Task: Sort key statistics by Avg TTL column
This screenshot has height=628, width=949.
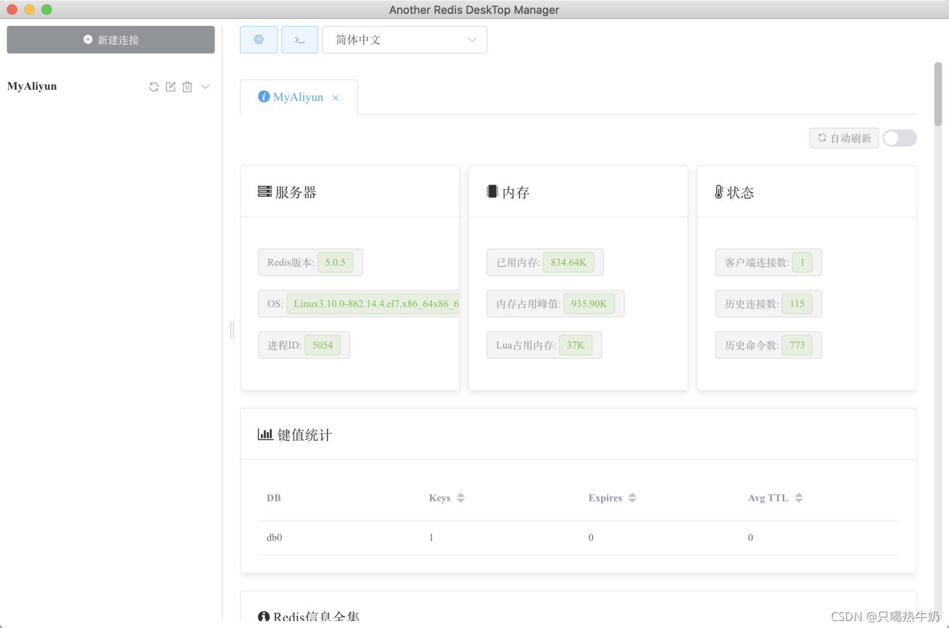Action: pyautogui.click(x=798, y=498)
